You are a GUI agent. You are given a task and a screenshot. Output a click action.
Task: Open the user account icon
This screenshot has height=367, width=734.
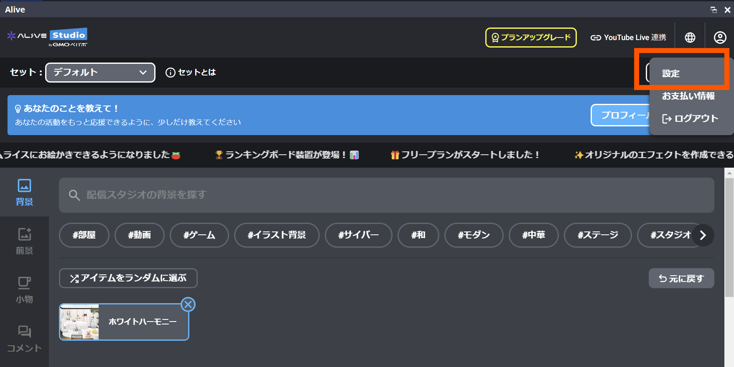[720, 38]
